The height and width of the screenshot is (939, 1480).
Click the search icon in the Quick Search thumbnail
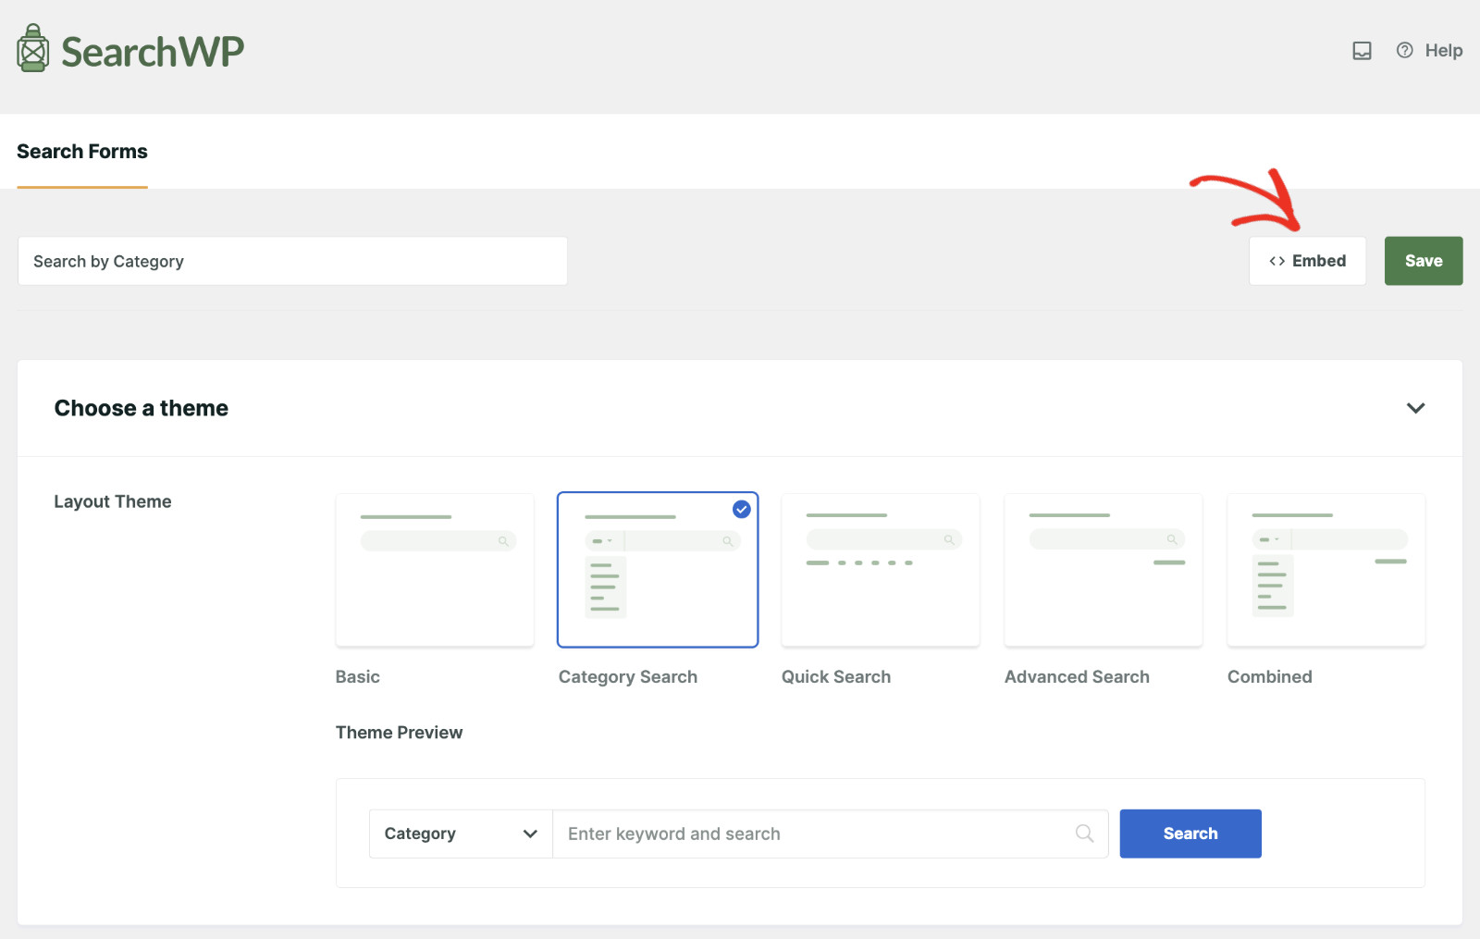[x=949, y=539]
